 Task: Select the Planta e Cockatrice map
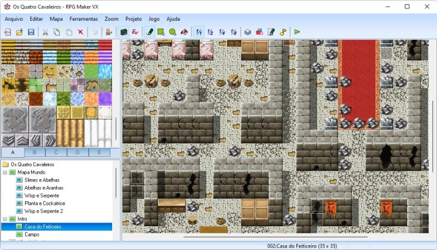click(x=45, y=204)
